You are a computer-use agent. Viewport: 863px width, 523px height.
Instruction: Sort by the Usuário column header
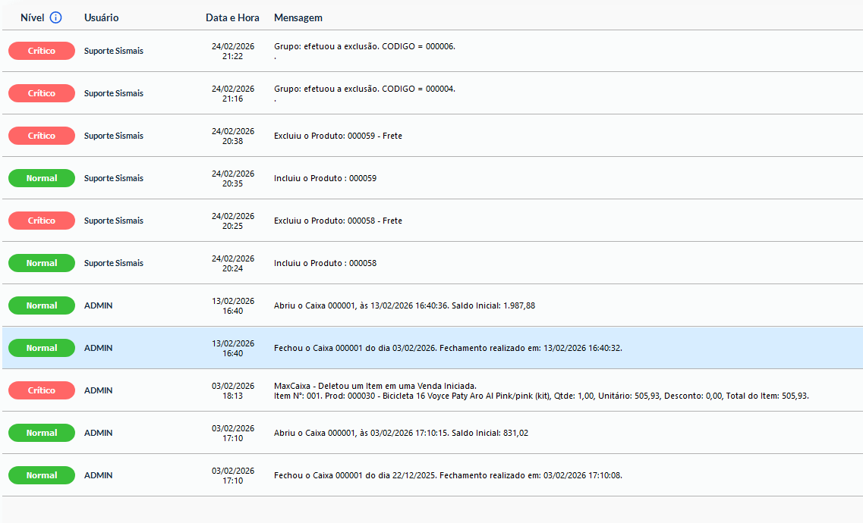[101, 17]
